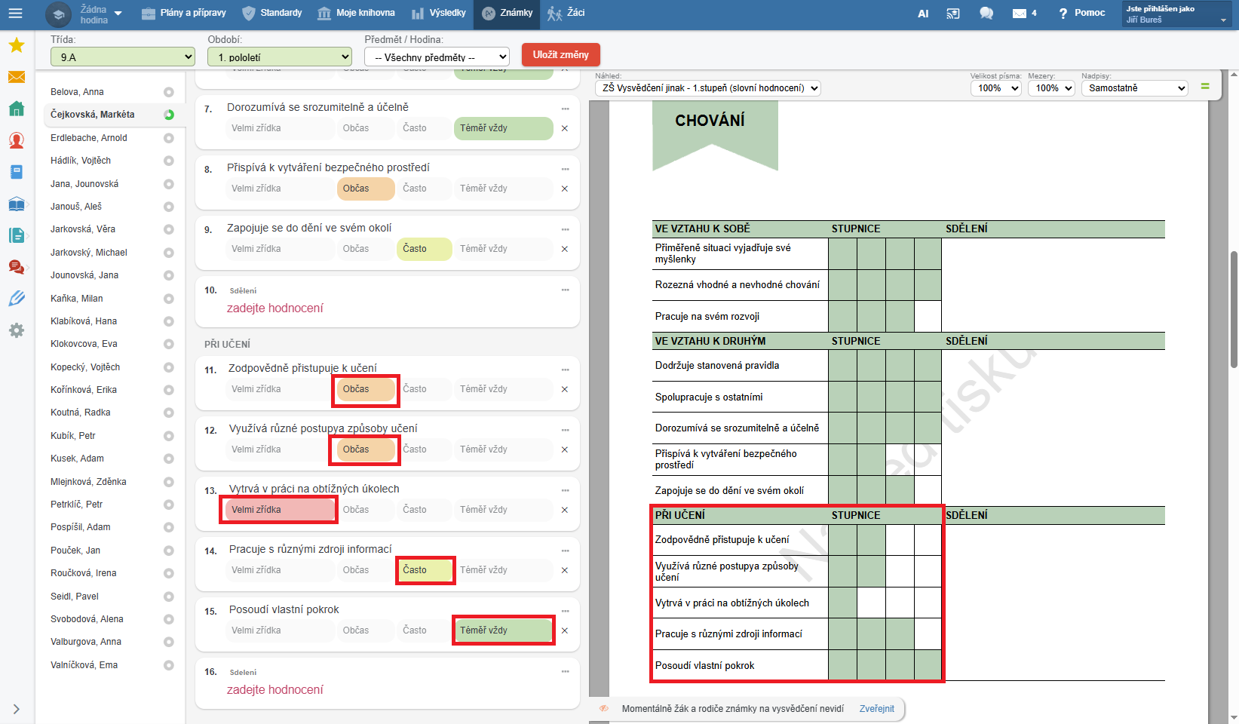Expand the Období dropdown showing 1. pololetí
1239x724 pixels.
click(x=280, y=57)
